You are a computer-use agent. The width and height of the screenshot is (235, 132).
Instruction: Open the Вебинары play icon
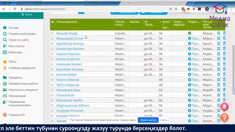pyautogui.click(x=5, y=52)
